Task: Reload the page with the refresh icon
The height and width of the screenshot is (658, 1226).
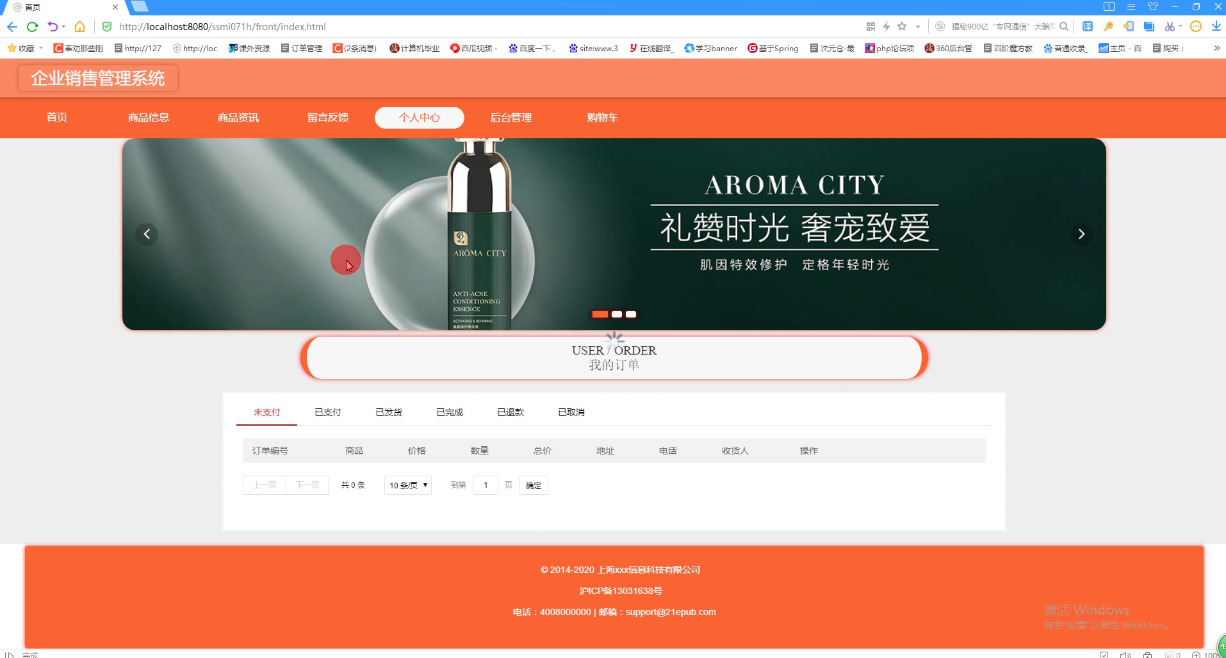Action: [x=32, y=27]
